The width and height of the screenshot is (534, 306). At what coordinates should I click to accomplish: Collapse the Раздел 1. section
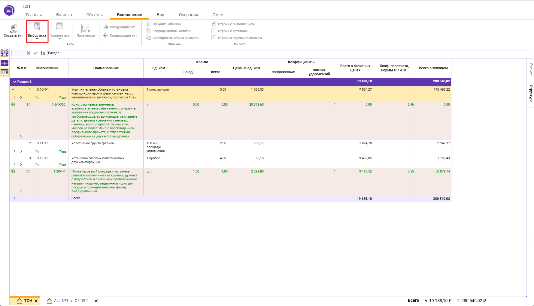[14, 82]
